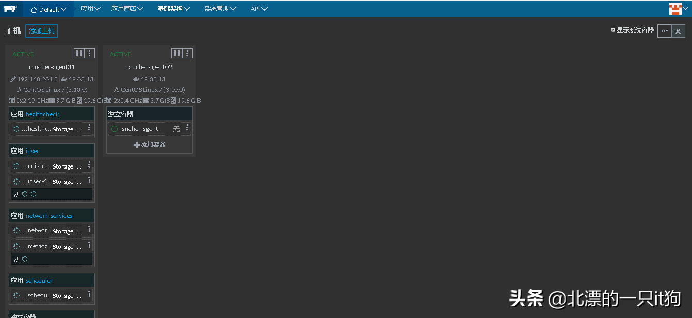Open healthcheck container three-dot menu
Image resolution: width=692 pixels, height=318 pixels.
89,128
